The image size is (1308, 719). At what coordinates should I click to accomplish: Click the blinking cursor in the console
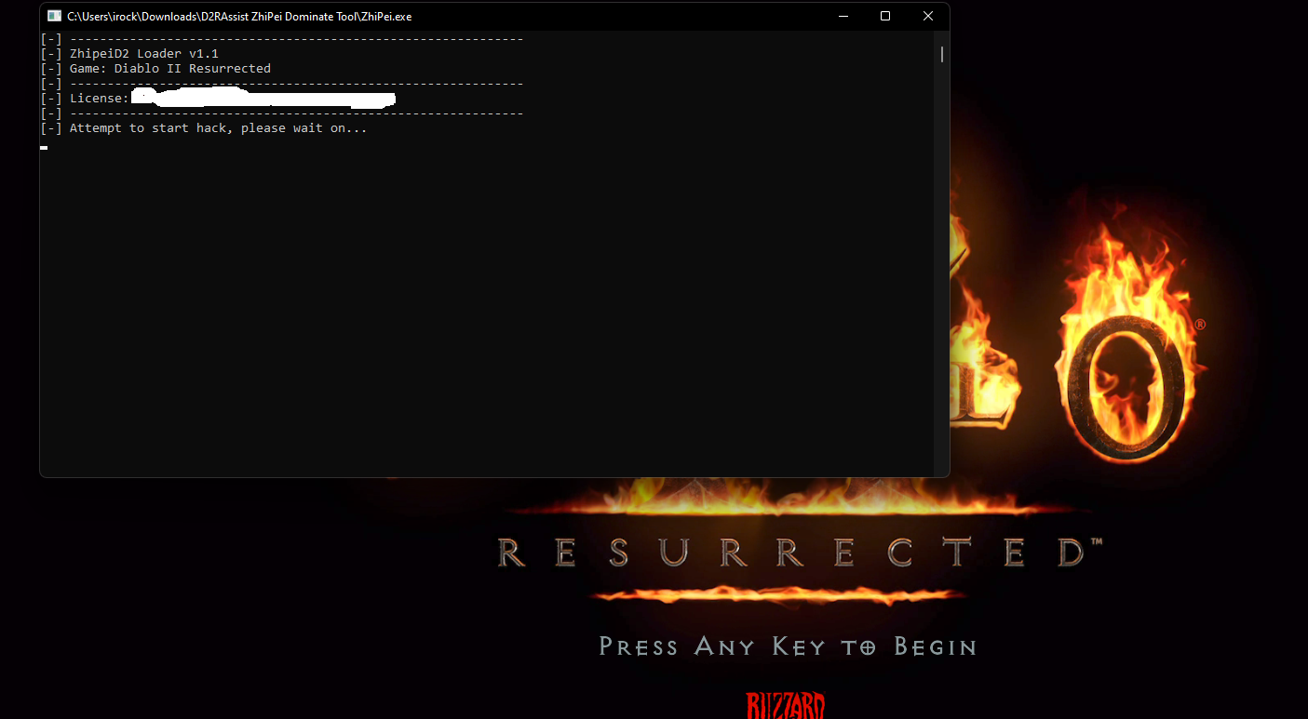[x=44, y=147]
